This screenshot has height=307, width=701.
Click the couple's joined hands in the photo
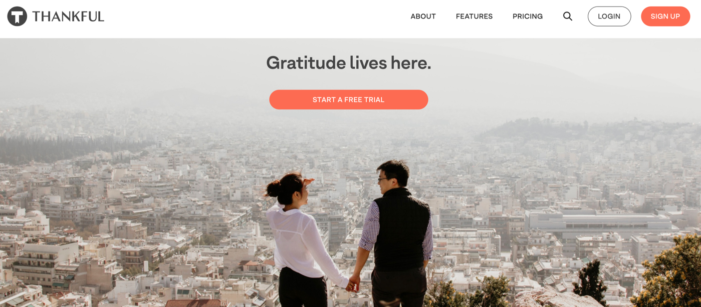[x=353, y=284]
